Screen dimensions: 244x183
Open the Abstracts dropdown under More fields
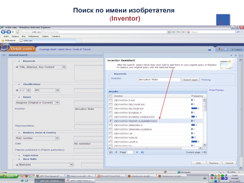click(x=72, y=165)
